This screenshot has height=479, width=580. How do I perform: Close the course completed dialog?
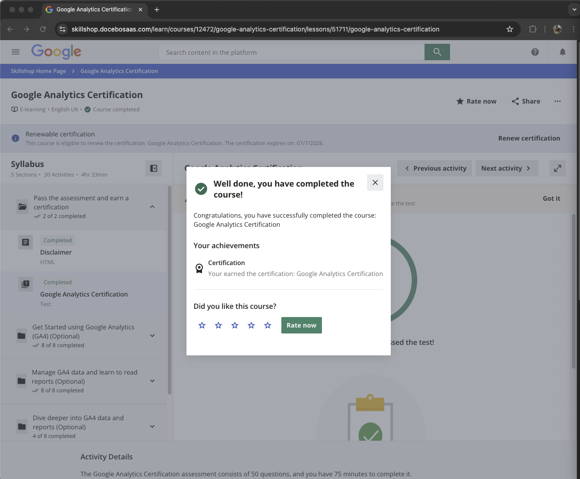tap(375, 182)
